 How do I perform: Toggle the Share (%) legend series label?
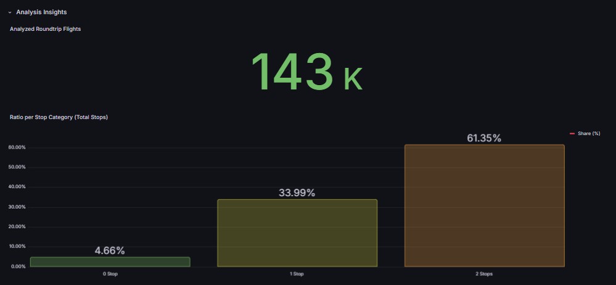pos(589,133)
